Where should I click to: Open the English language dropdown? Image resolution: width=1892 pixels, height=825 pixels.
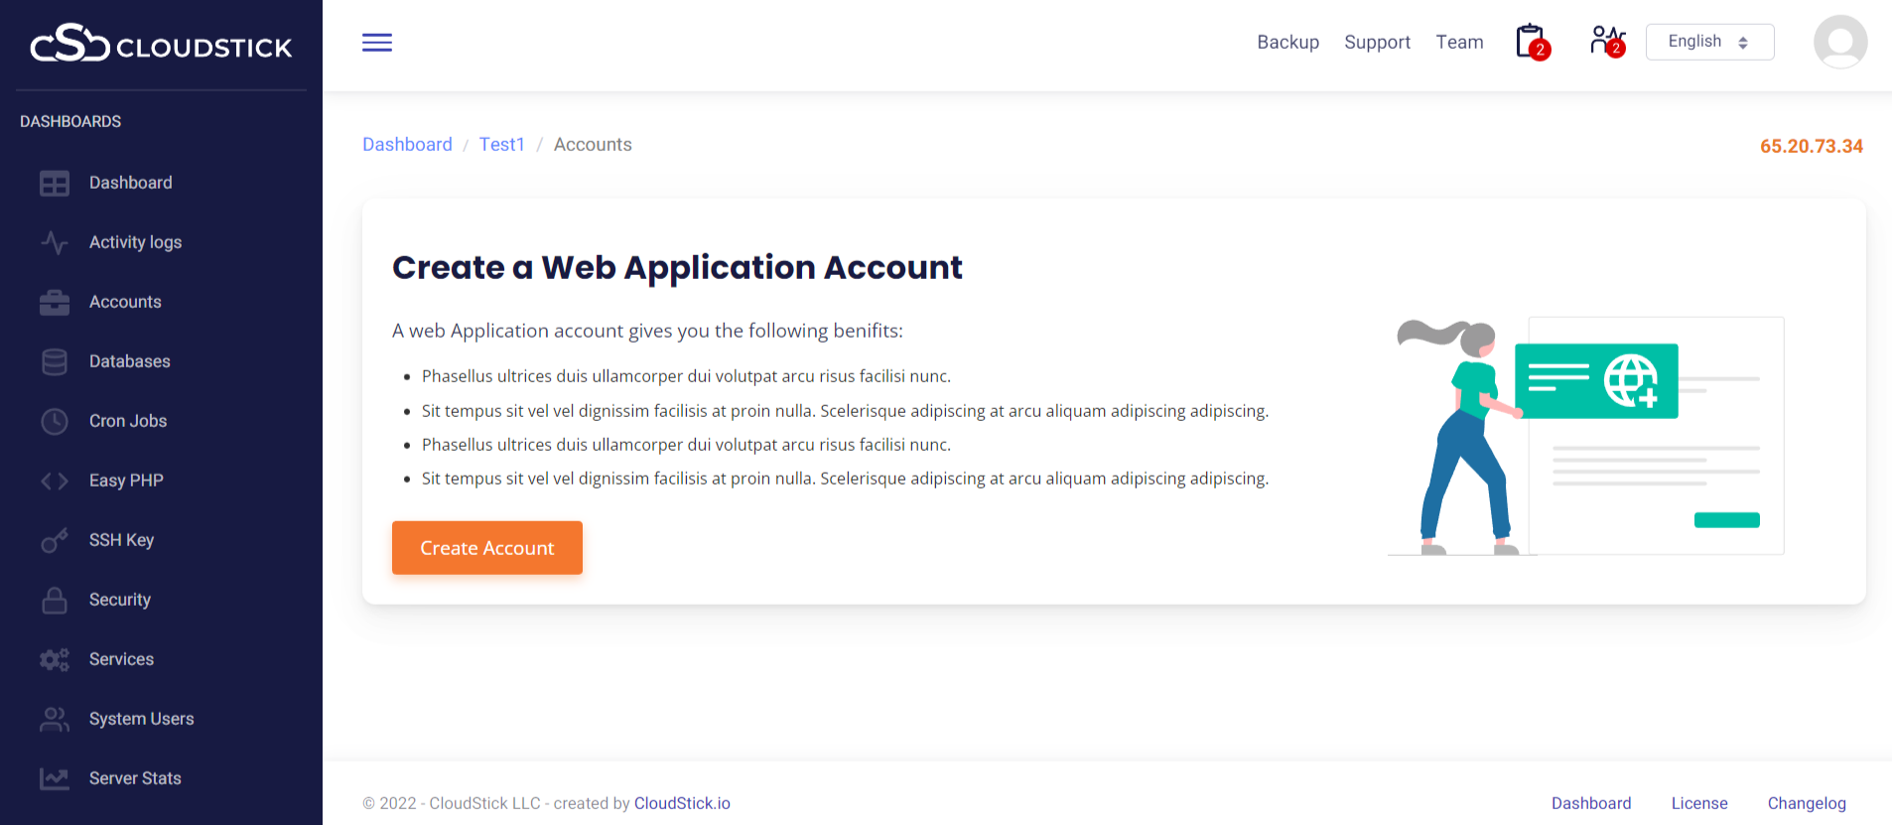tap(1709, 42)
